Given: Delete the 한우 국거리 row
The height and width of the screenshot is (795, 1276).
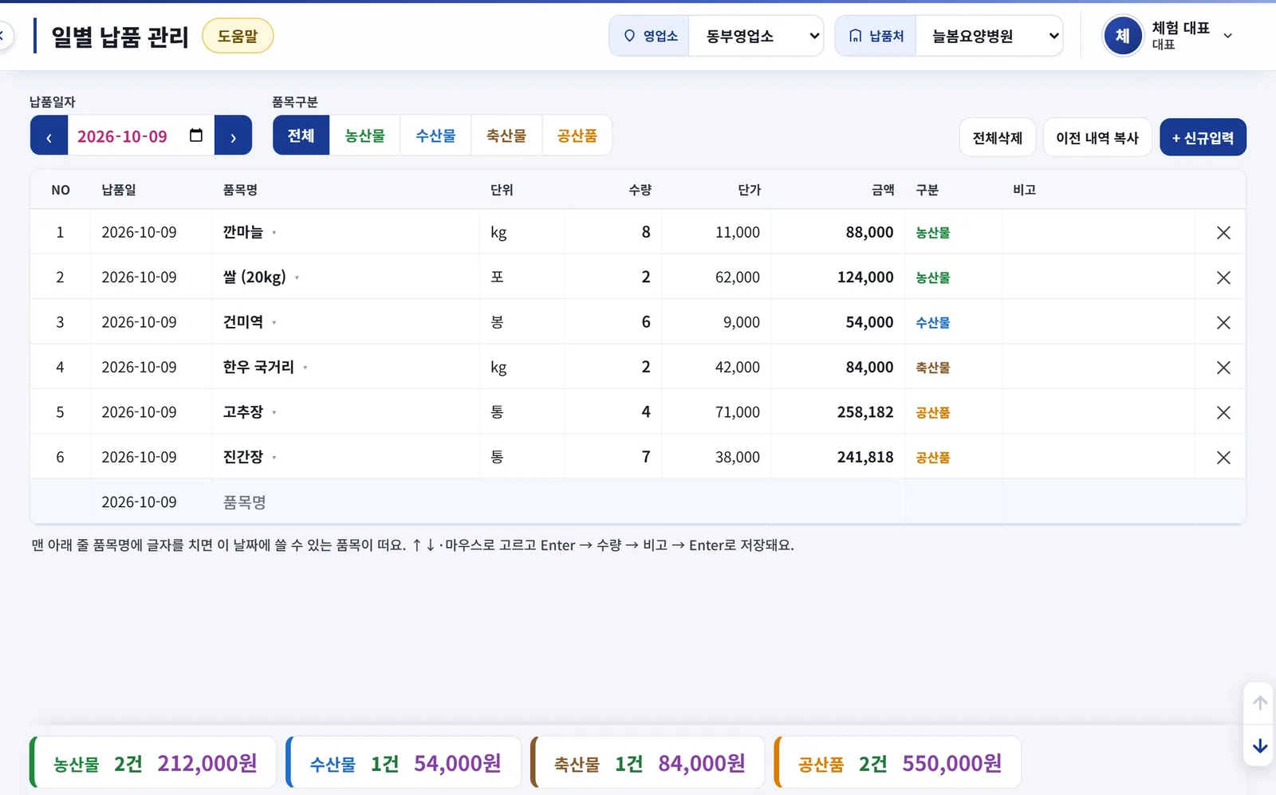Looking at the screenshot, I should (x=1223, y=368).
